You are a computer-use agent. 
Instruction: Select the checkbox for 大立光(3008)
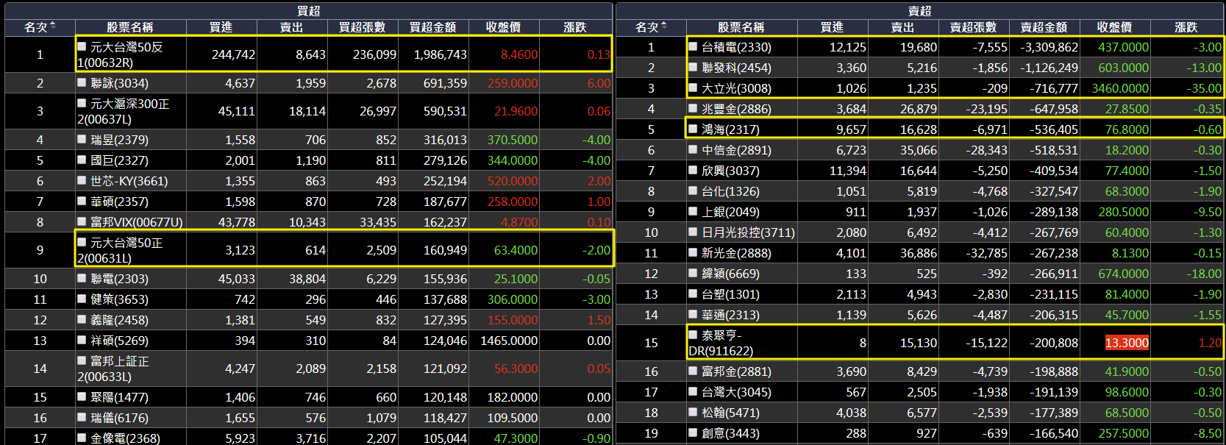pyautogui.click(x=694, y=88)
